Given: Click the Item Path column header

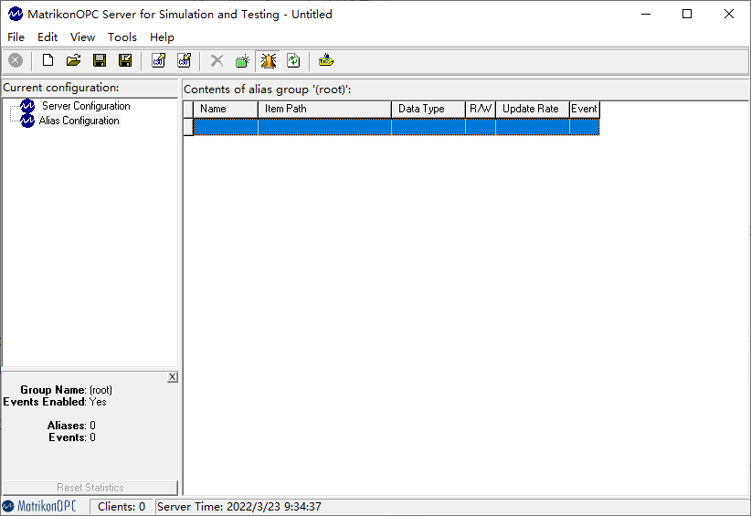Looking at the screenshot, I should click(x=324, y=109).
